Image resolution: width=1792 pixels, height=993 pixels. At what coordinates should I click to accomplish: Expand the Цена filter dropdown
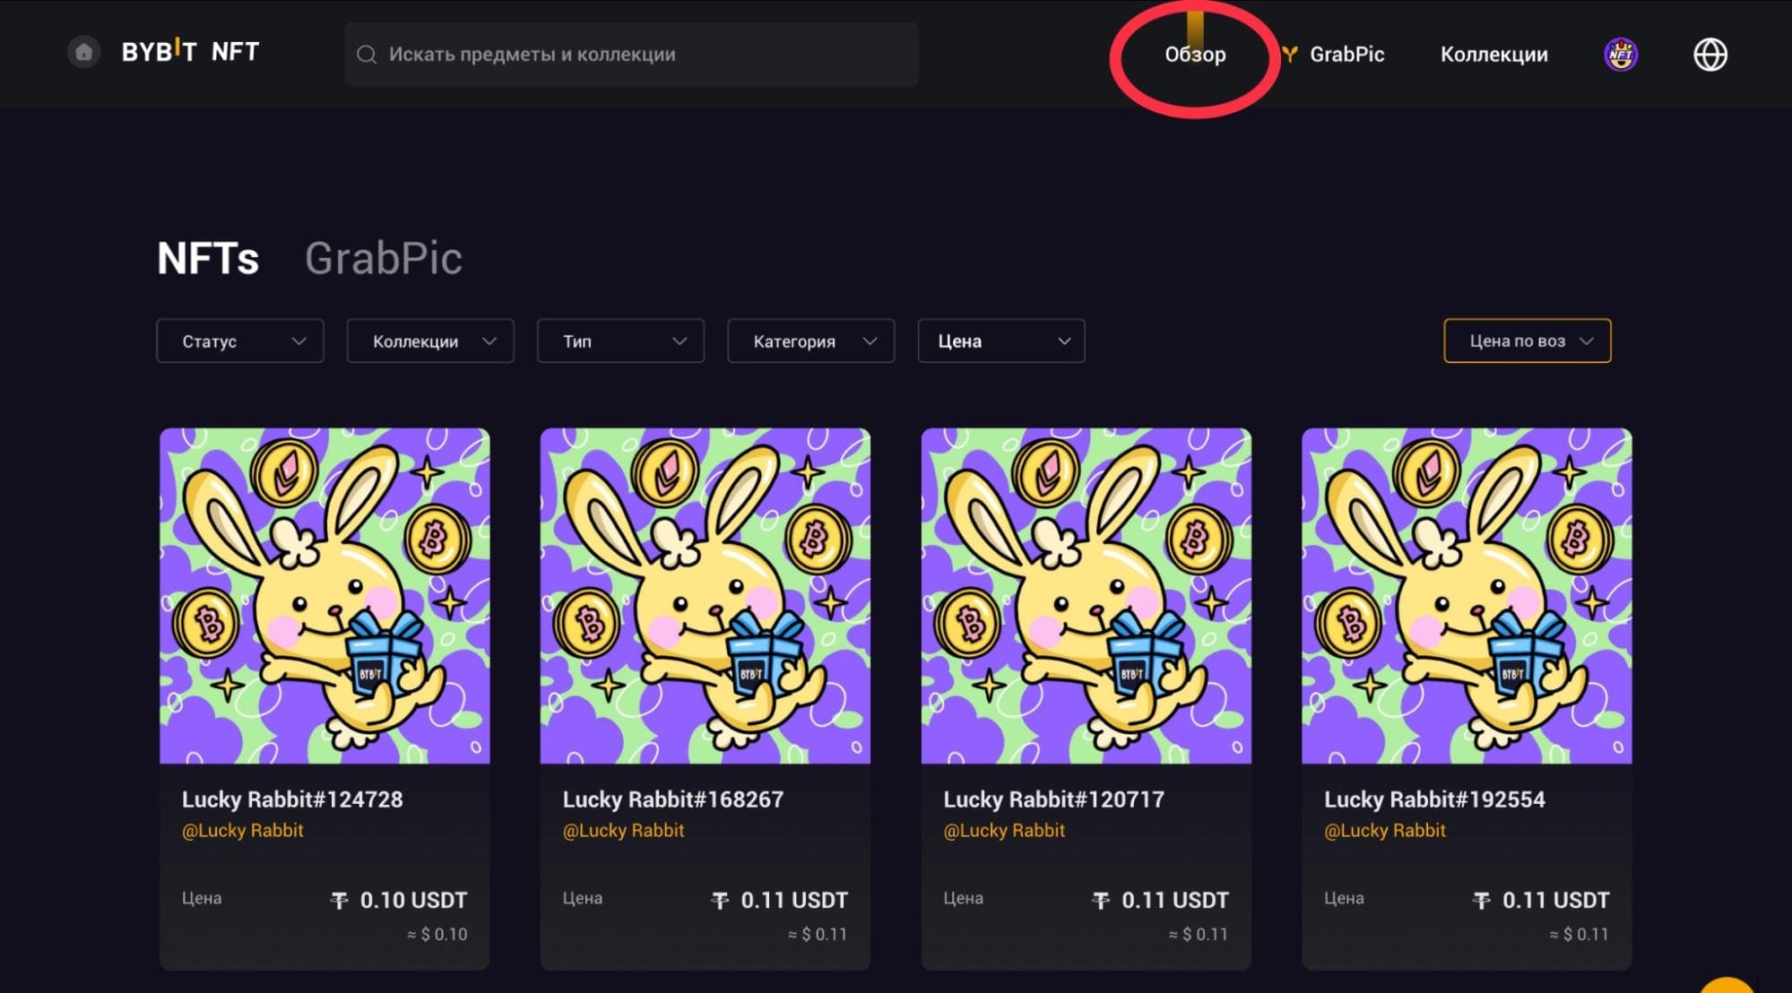click(x=1001, y=341)
